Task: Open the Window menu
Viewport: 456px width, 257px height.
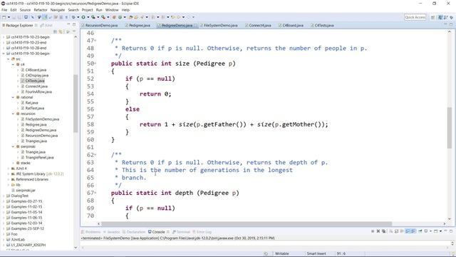Action: pos(112,10)
